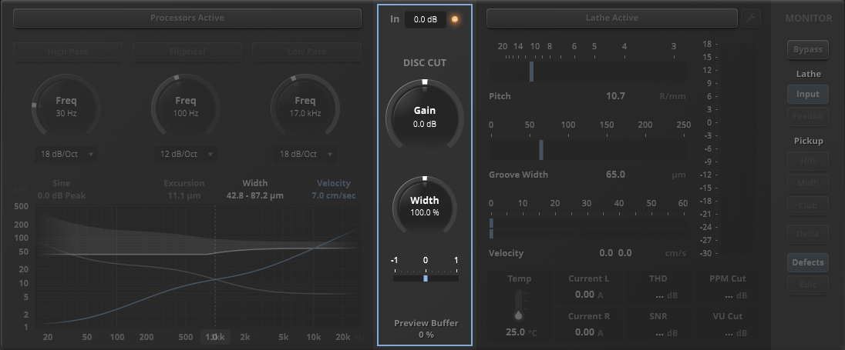Click the 17.0 kHz low pass Freq knob

click(305, 106)
